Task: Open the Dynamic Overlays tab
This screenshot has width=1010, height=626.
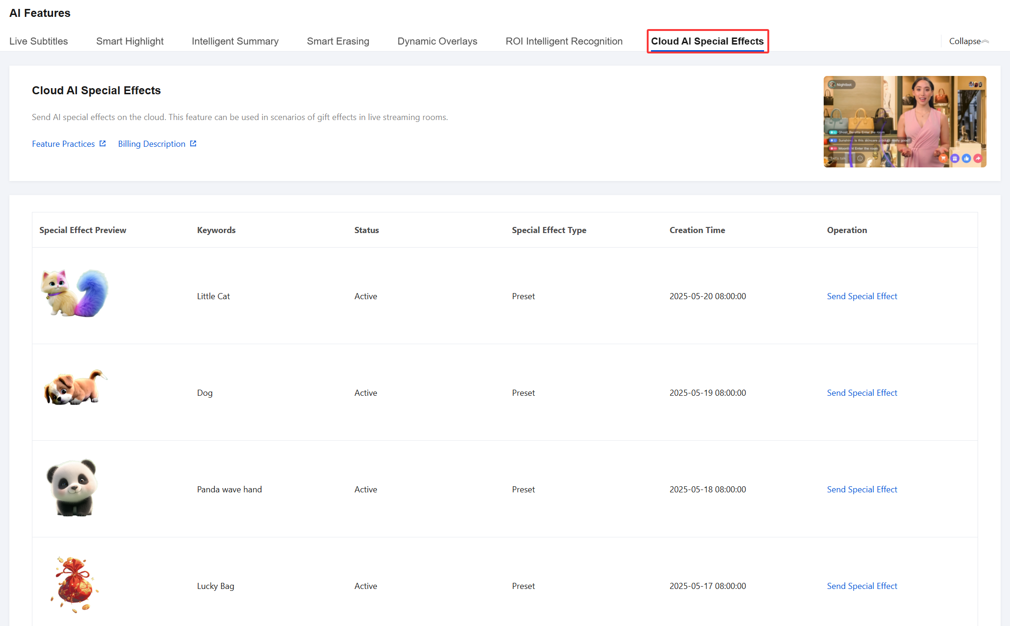Action: coord(437,41)
